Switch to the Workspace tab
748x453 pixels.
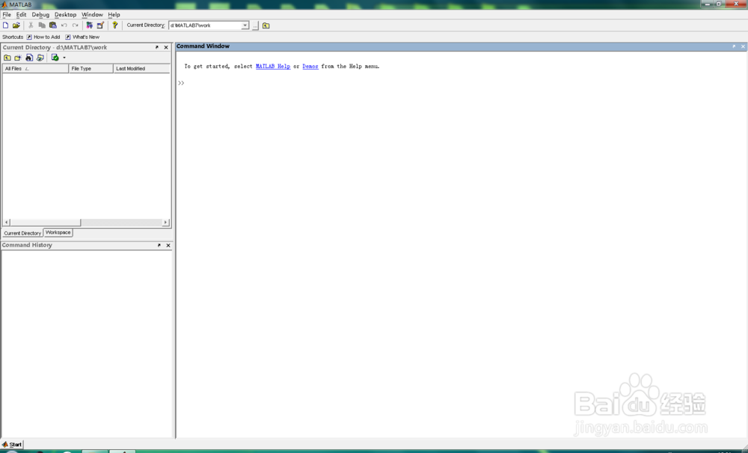(x=58, y=232)
